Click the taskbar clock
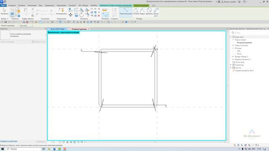Screen dimensions: 269x151 [259, 149]
